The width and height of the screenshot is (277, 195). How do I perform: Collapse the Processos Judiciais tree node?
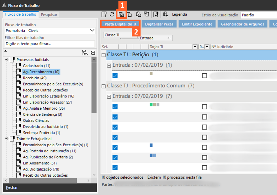6,60
